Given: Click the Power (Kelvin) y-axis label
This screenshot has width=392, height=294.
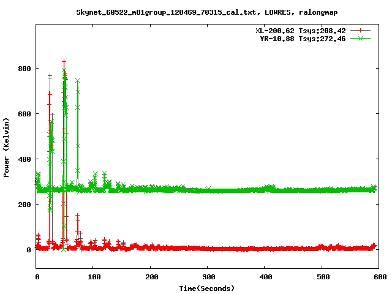Looking at the screenshot, I should click(6, 148).
